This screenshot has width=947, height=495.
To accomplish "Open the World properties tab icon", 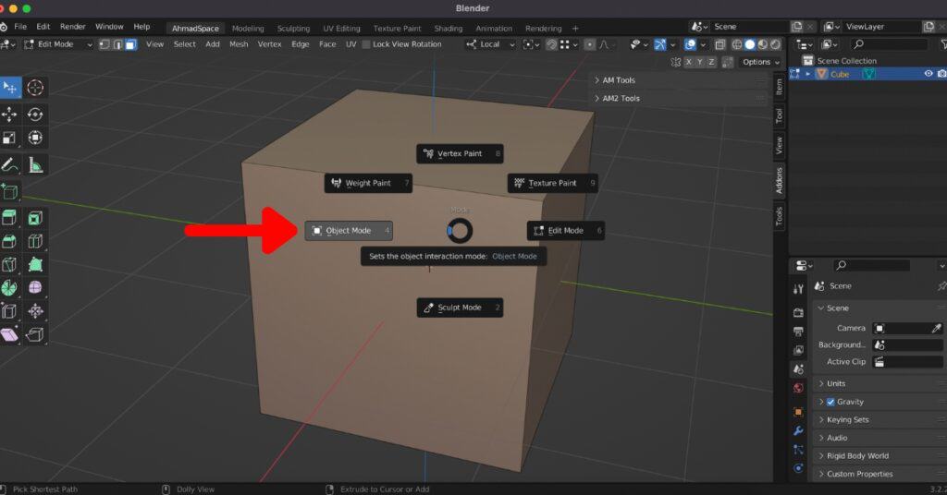I will [x=798, y=388].
